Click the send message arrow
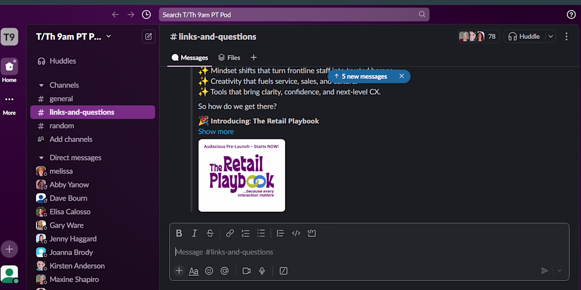The width and height of the screenshot is (581, 290). tap(545, 271)
